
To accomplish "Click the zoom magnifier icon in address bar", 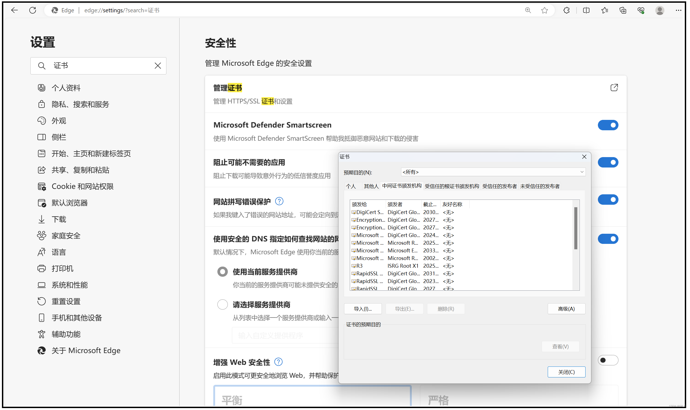I will [x=528, y=10].
